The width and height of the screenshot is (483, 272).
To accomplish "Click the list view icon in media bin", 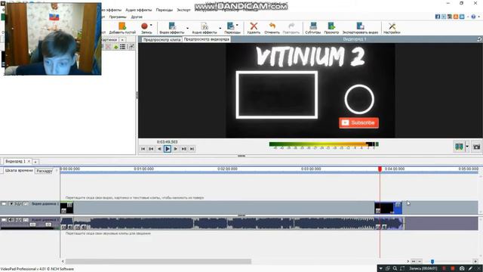I will 122,47.
